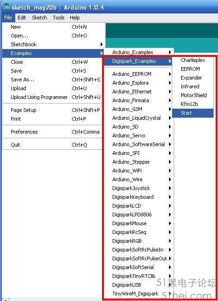Expand the DigisparkSoftSerial examples
Screen dimensions: 218x301
(x=139, y=267)
